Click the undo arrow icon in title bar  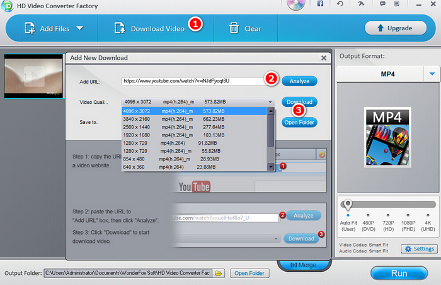(340, 4)
